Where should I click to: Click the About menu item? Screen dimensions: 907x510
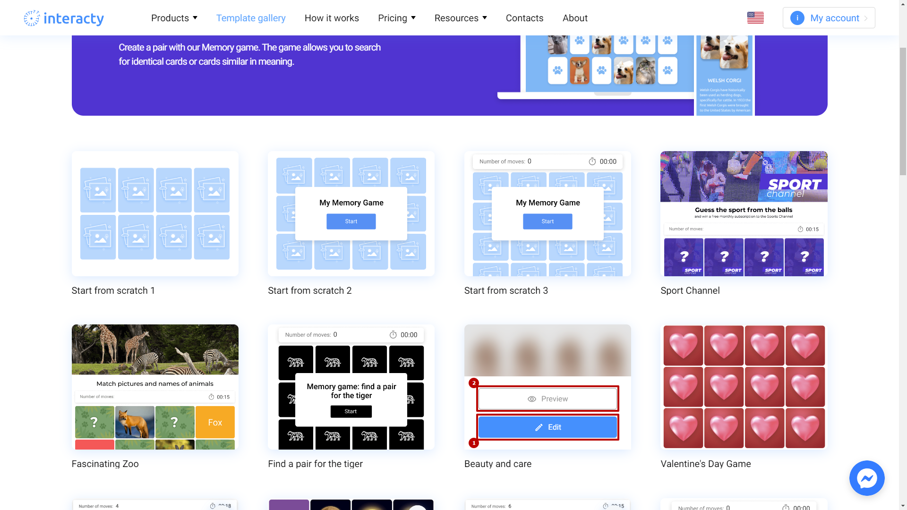(574, 17)
